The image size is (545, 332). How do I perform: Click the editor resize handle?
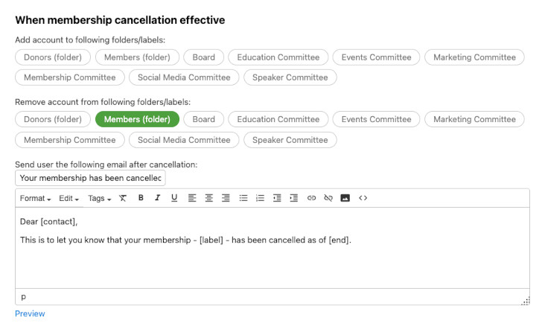[x=526, y=301]
